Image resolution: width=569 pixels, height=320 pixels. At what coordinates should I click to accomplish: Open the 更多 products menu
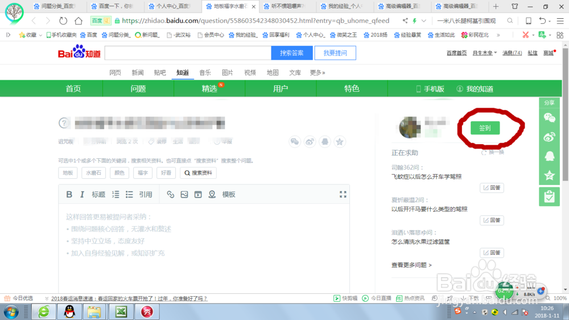tap(318, 73)
